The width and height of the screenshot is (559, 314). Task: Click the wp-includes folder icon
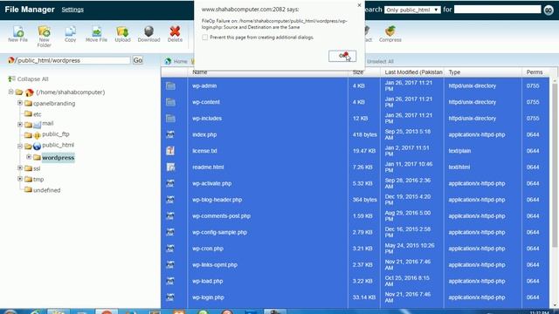[x=170, y=119]
